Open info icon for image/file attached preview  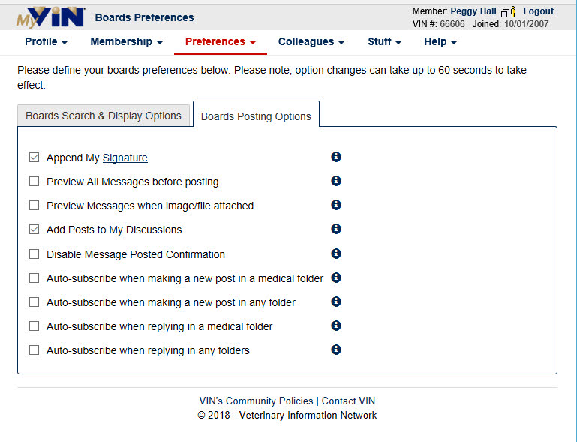pos(336,205)
